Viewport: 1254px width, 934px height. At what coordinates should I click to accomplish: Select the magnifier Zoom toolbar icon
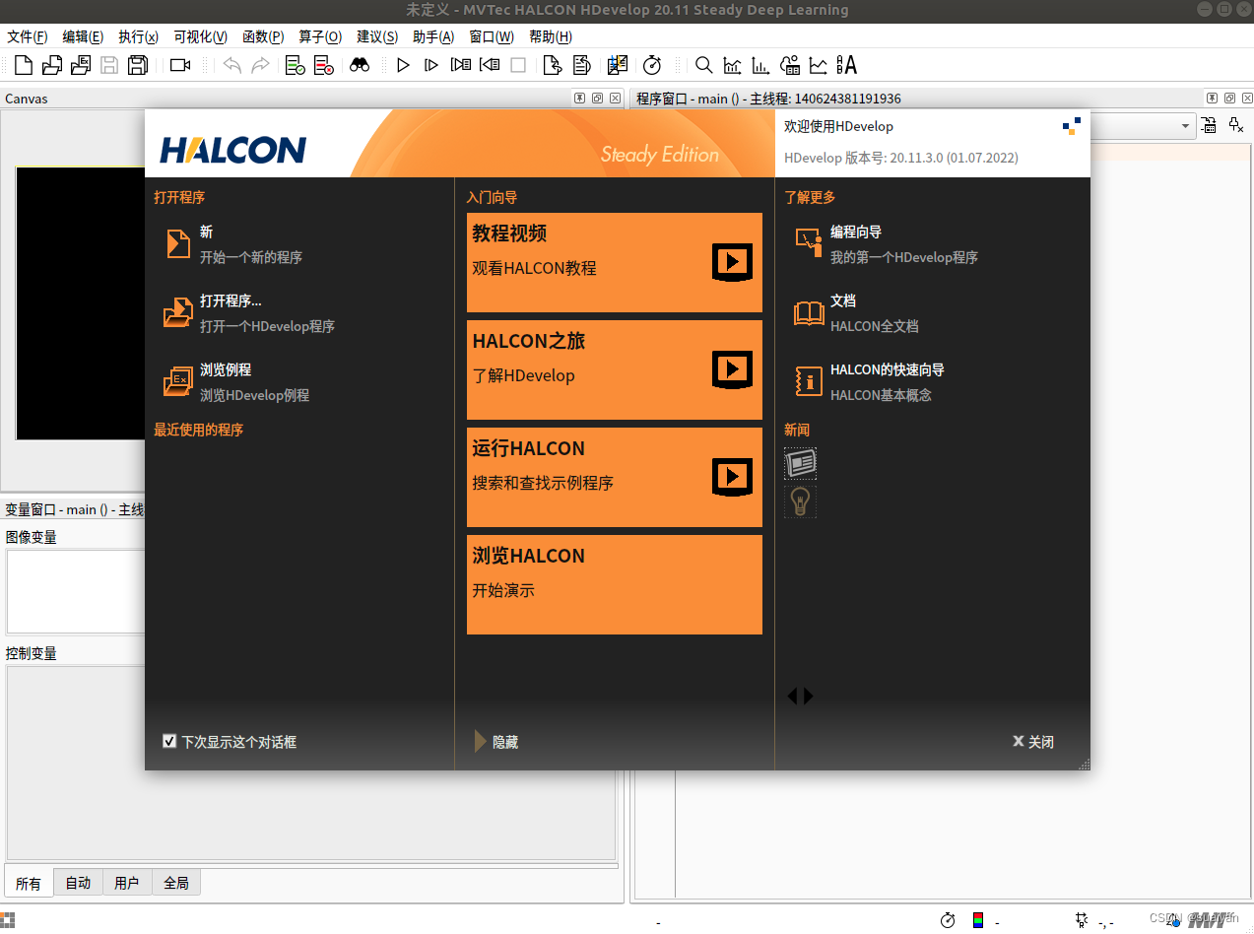(703, 65)
